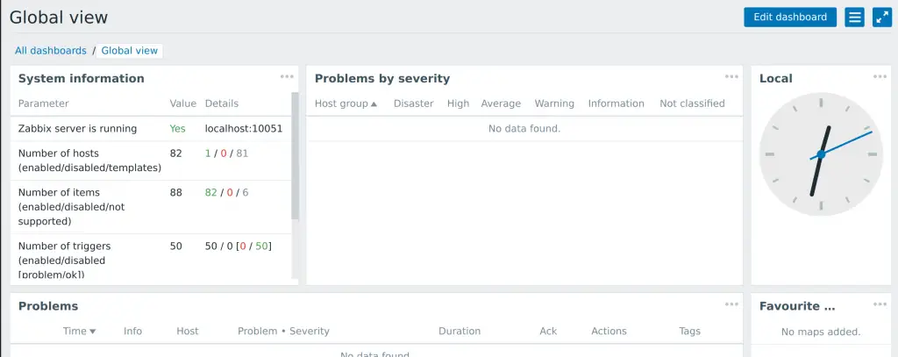Toggle kiosk fullscreen mode icon
This screenshot has height=357, width=898.
click(x=881, y=18)
